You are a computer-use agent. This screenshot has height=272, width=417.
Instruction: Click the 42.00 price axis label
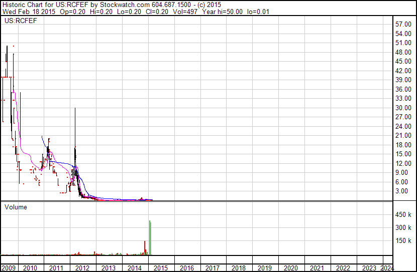[x=403, y=71]
